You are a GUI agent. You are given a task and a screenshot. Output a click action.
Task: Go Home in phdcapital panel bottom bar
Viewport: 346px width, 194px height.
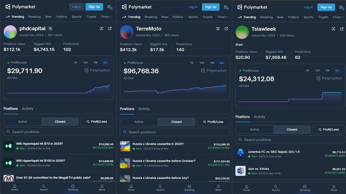pyautogui.click(x=15, y=188)
